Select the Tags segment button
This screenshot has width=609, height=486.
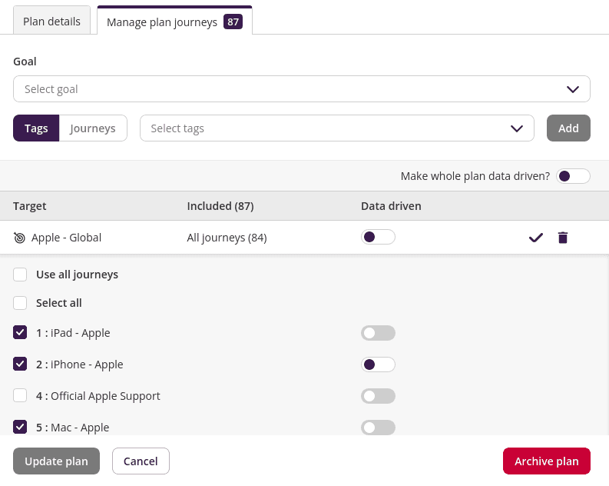(36, 128)
